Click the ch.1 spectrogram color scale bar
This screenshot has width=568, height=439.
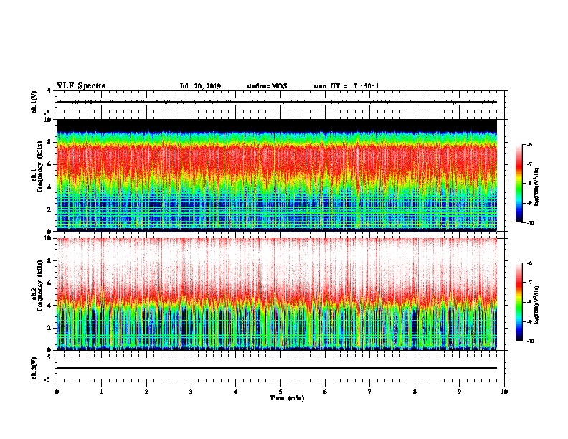(x=519, y=184)
